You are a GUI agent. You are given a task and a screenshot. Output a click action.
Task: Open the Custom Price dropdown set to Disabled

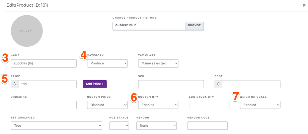[x=107, y=105]
